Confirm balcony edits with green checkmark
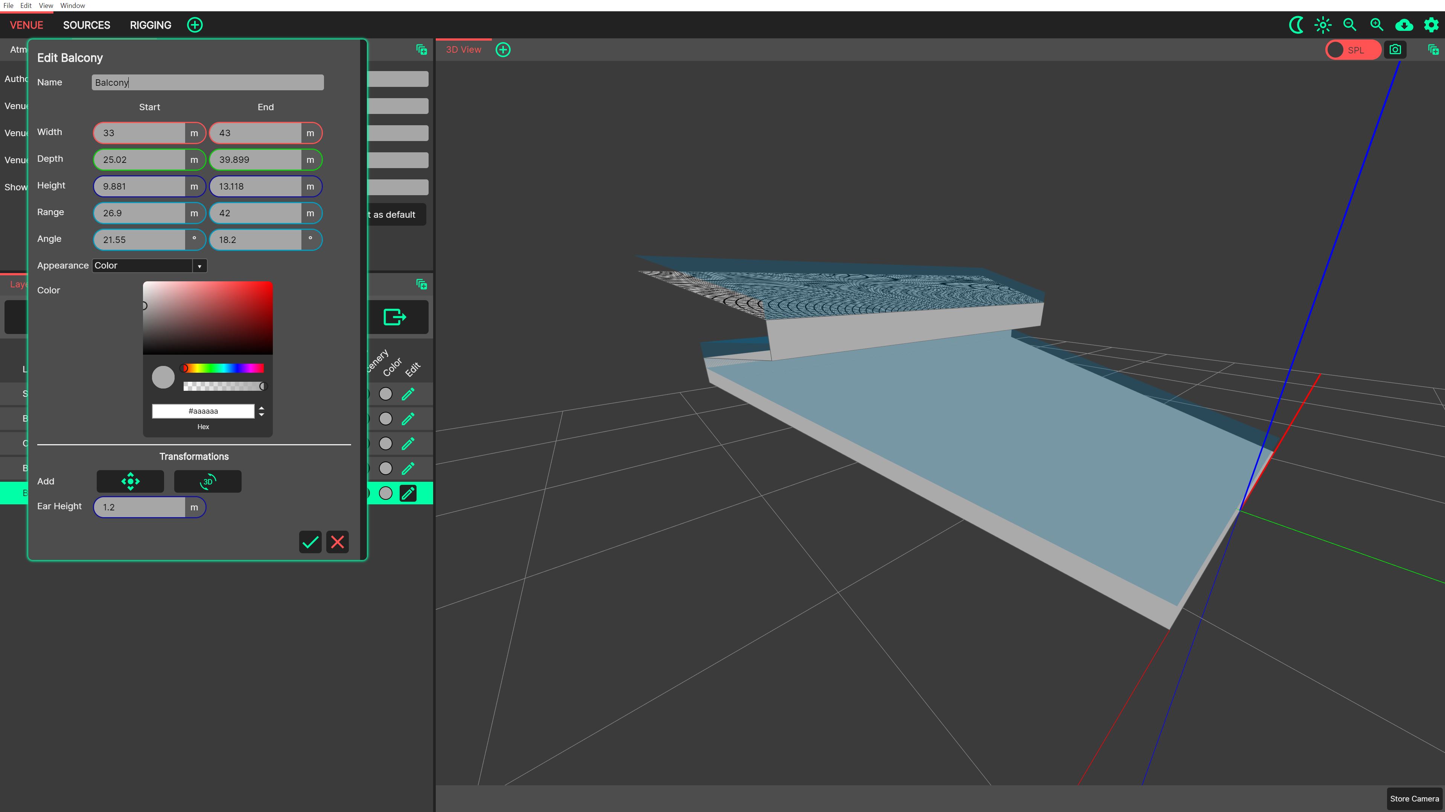The image size is (1445, 812). [x=310, y=542]
